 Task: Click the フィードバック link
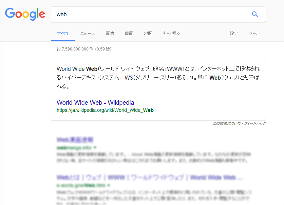pos(255,123)
